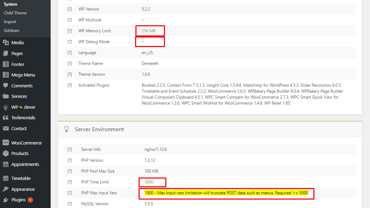Viewport: 370px width, 208px height.
Task: Click the Server Environment lightbulb icon
Action: pyautogui.click(x=66, y=129)
